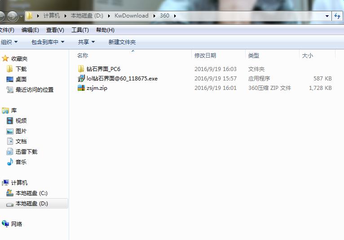This screenshot has height=240, width=344.
Task: Open the 工具(T) menu
Action: click(80, 30)
